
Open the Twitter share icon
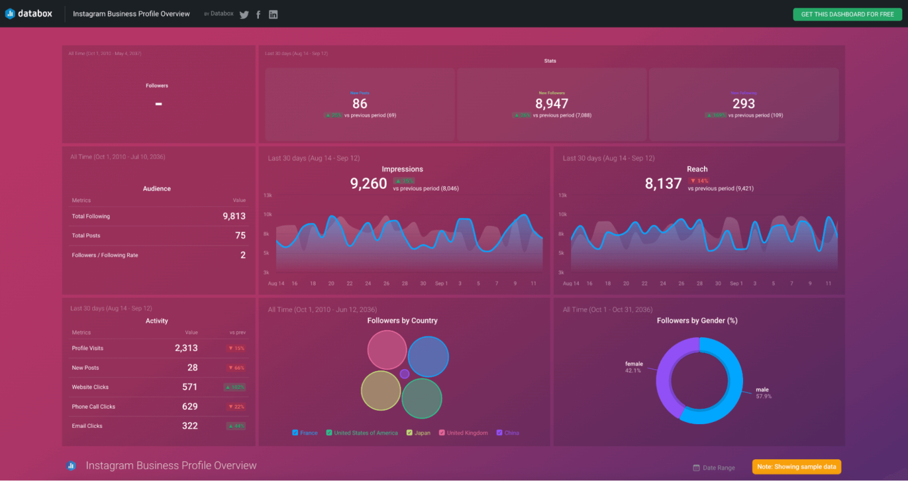[x=244, y=14]
